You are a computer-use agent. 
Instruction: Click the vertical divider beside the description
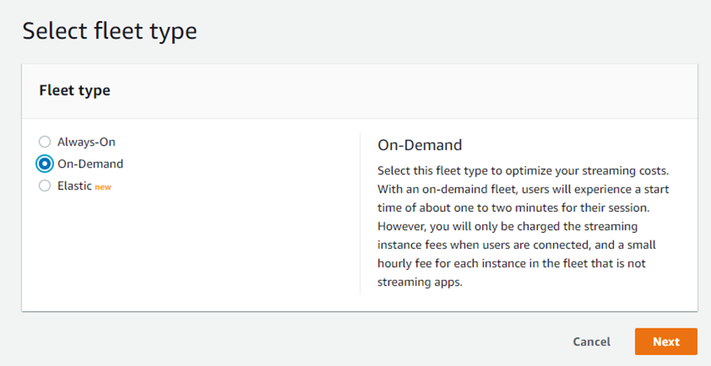point(360,214)
